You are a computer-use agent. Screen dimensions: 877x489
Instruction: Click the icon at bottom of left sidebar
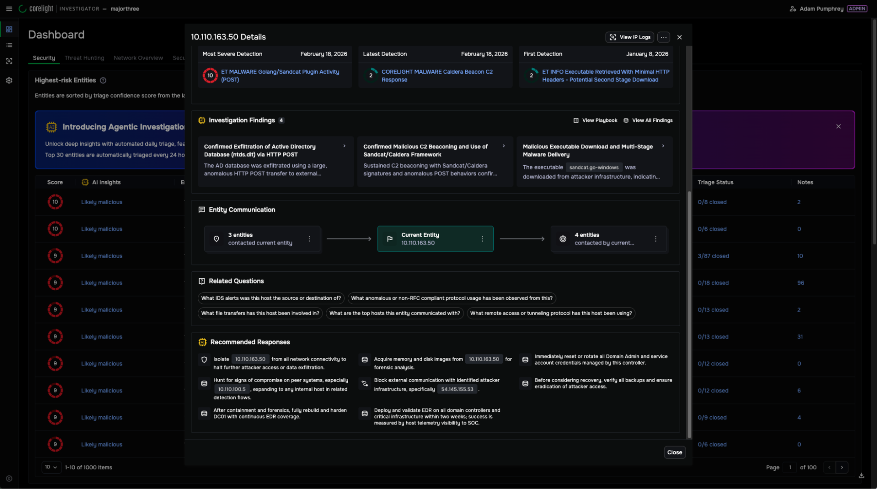9,478
